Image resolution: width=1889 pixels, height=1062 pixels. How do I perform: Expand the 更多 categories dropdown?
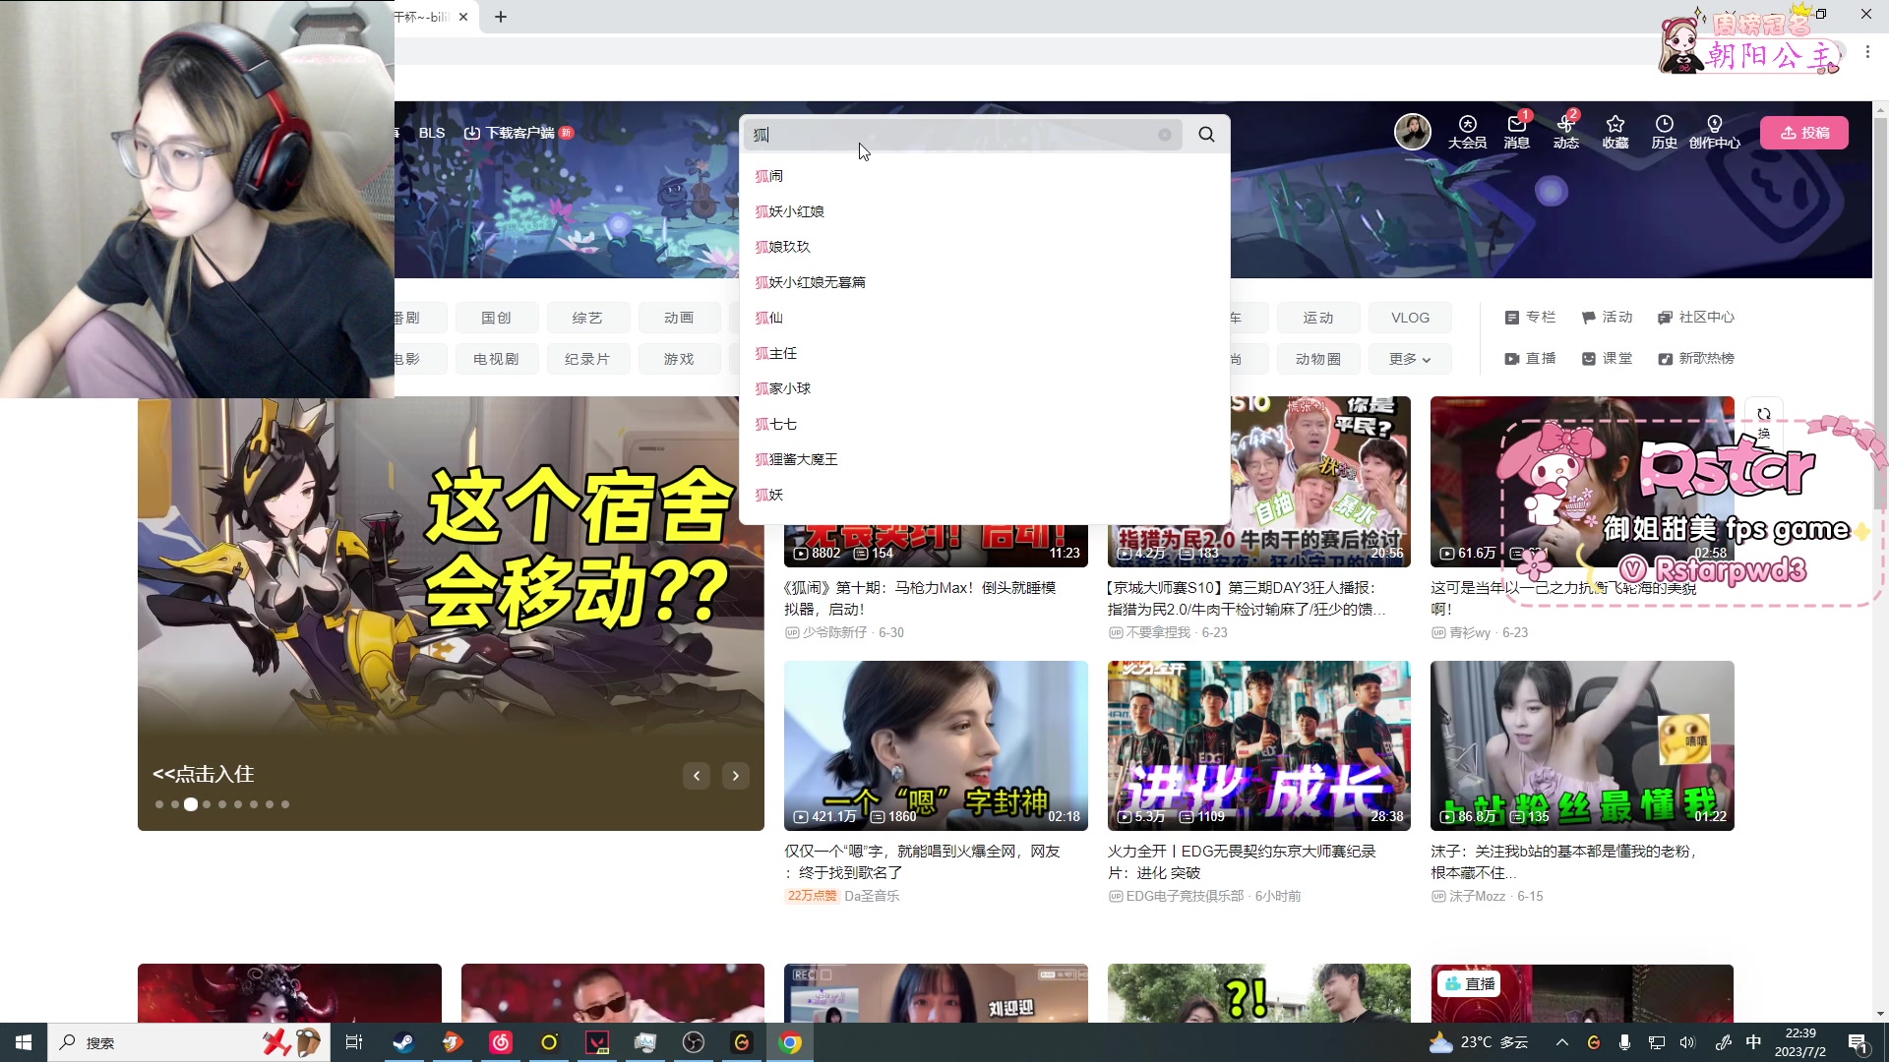point(1410,359)
